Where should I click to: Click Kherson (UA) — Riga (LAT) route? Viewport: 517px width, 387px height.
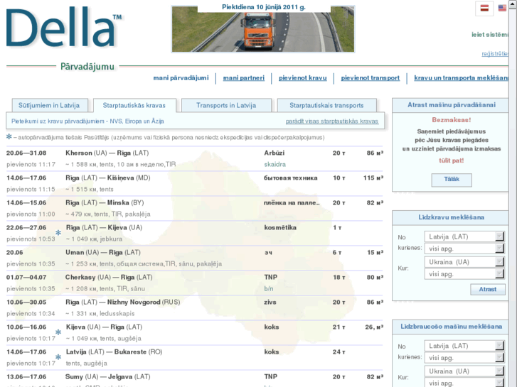107,153
